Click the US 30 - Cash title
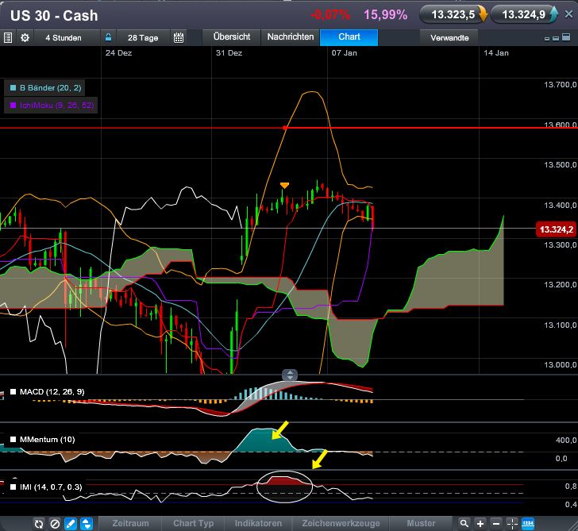Viewport: 578px width, 531px height. [x=54, y=16]
